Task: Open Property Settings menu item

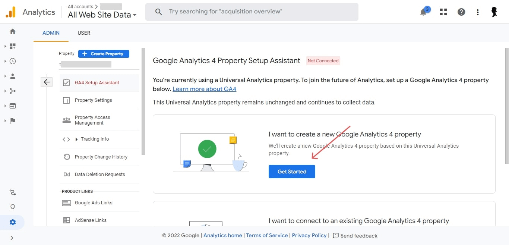Action: coord(99,100)
